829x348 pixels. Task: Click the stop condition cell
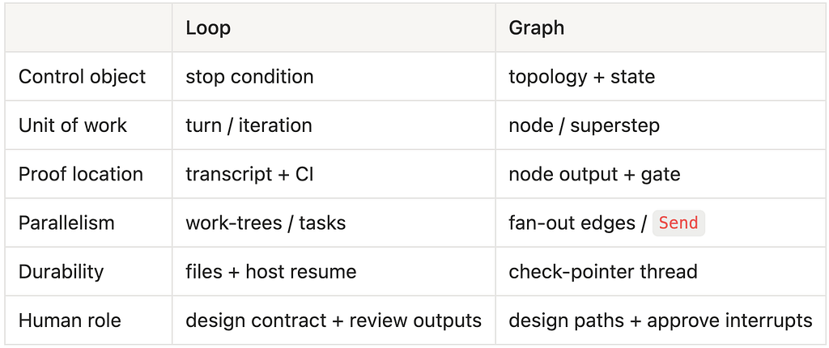pyautogui.click(x=334, y=77)
